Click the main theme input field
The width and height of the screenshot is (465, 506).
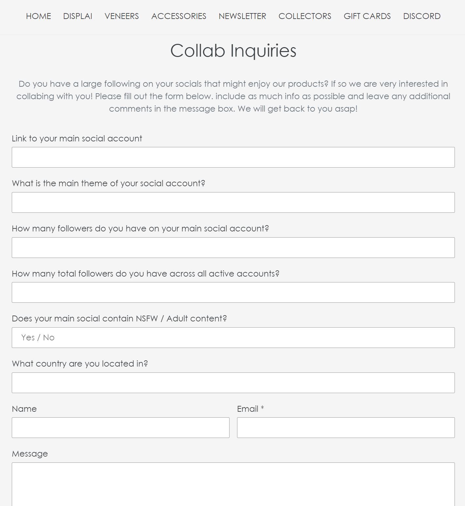tap(233, 203)
